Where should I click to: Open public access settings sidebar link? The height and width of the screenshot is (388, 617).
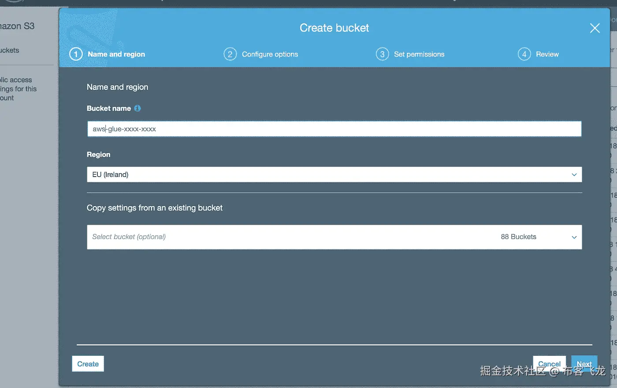tap(18, 89)
